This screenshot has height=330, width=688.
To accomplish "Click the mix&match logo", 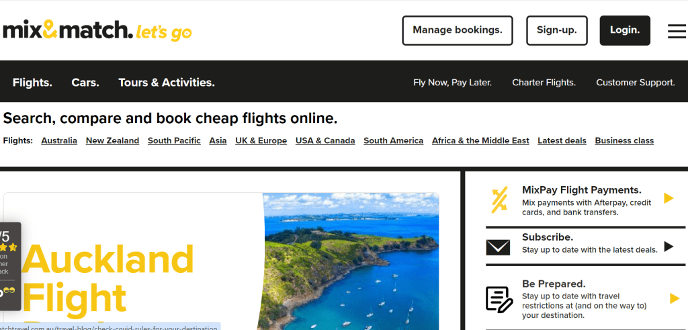I will point(97,30).
